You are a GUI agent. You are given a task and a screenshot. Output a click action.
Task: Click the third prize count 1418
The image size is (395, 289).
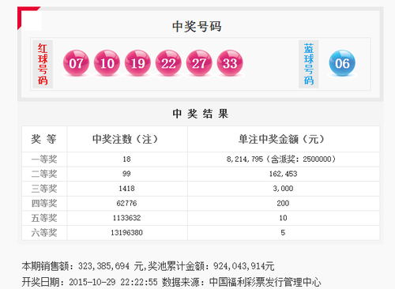pos(126,189)
